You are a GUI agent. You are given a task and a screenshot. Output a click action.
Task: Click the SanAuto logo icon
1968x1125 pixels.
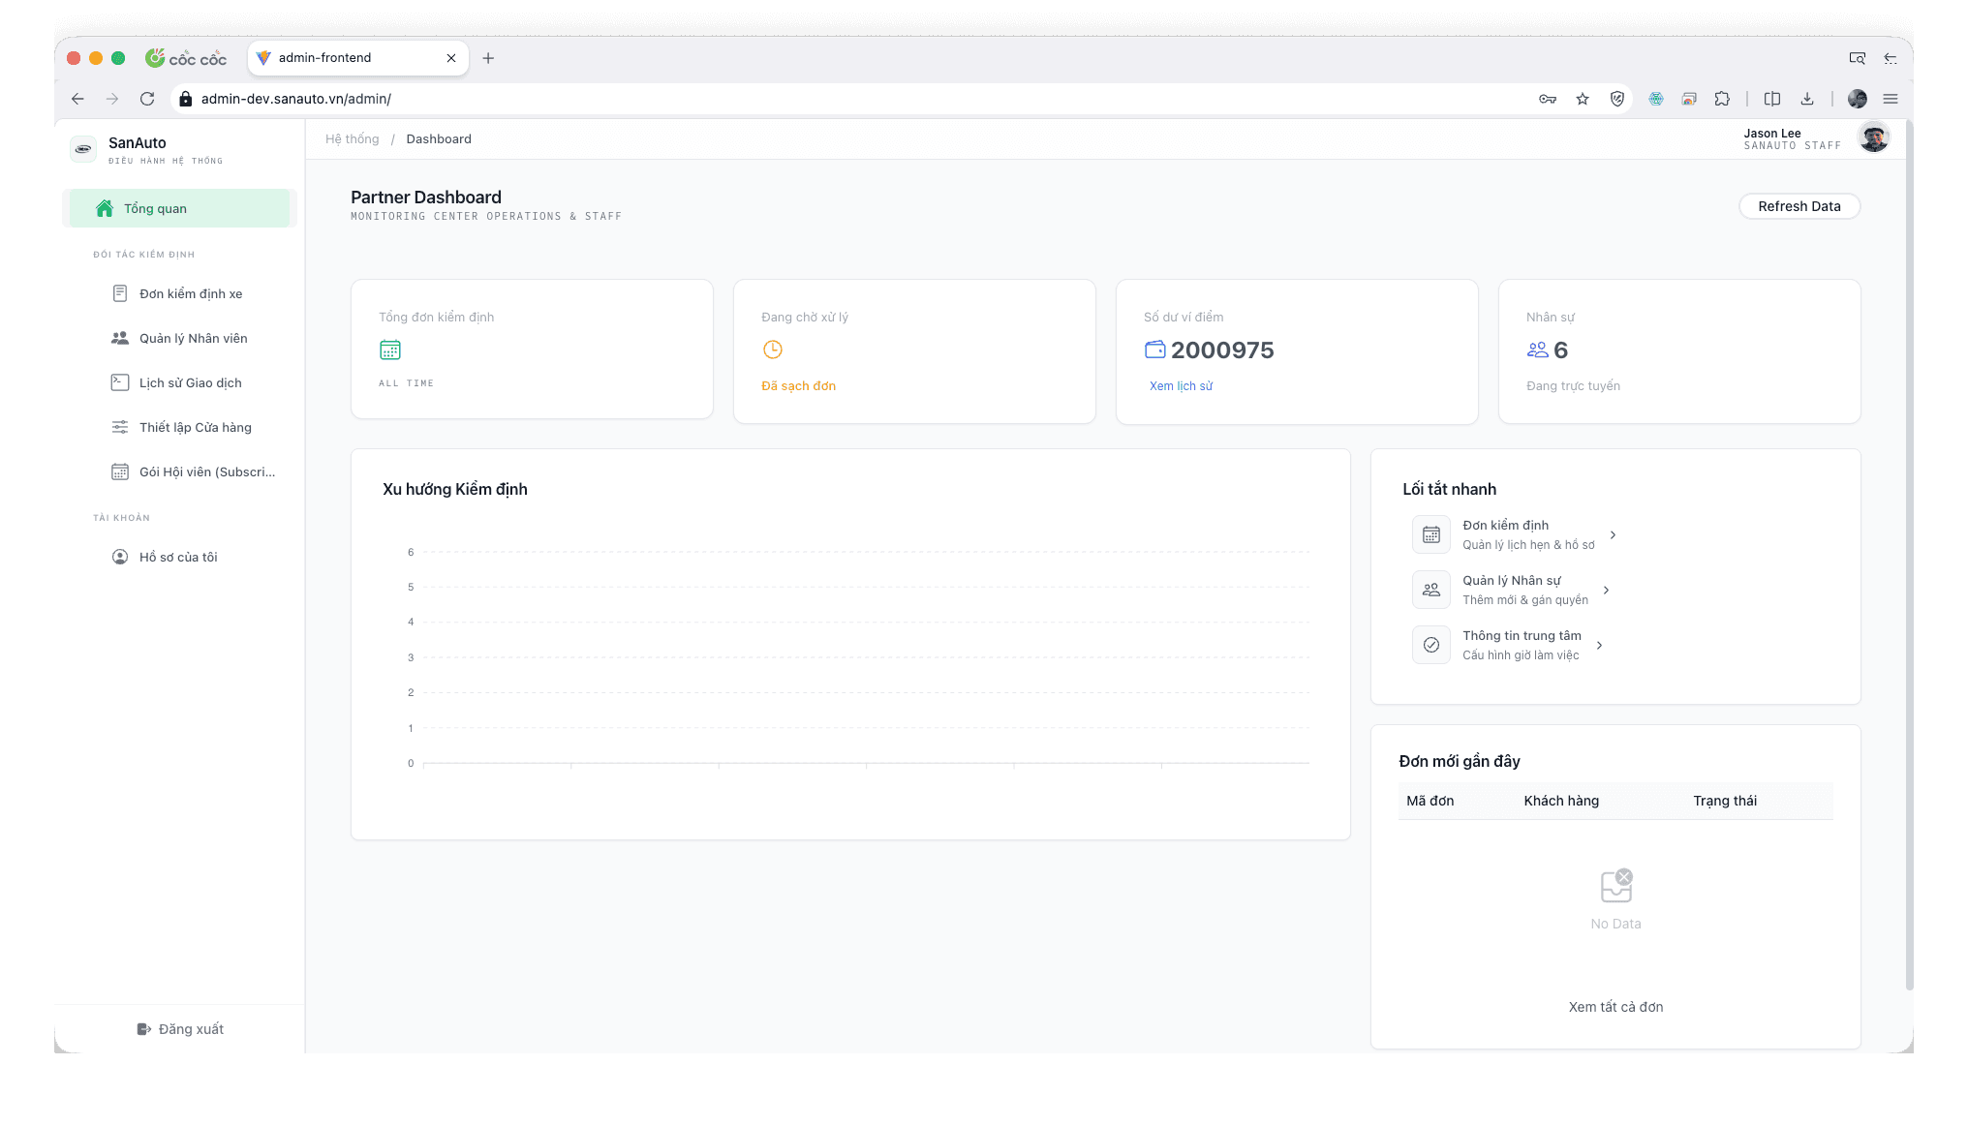(83, 149)
